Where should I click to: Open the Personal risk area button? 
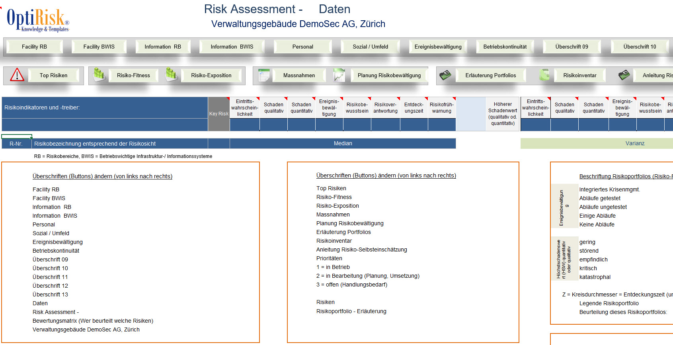[302, 47]
